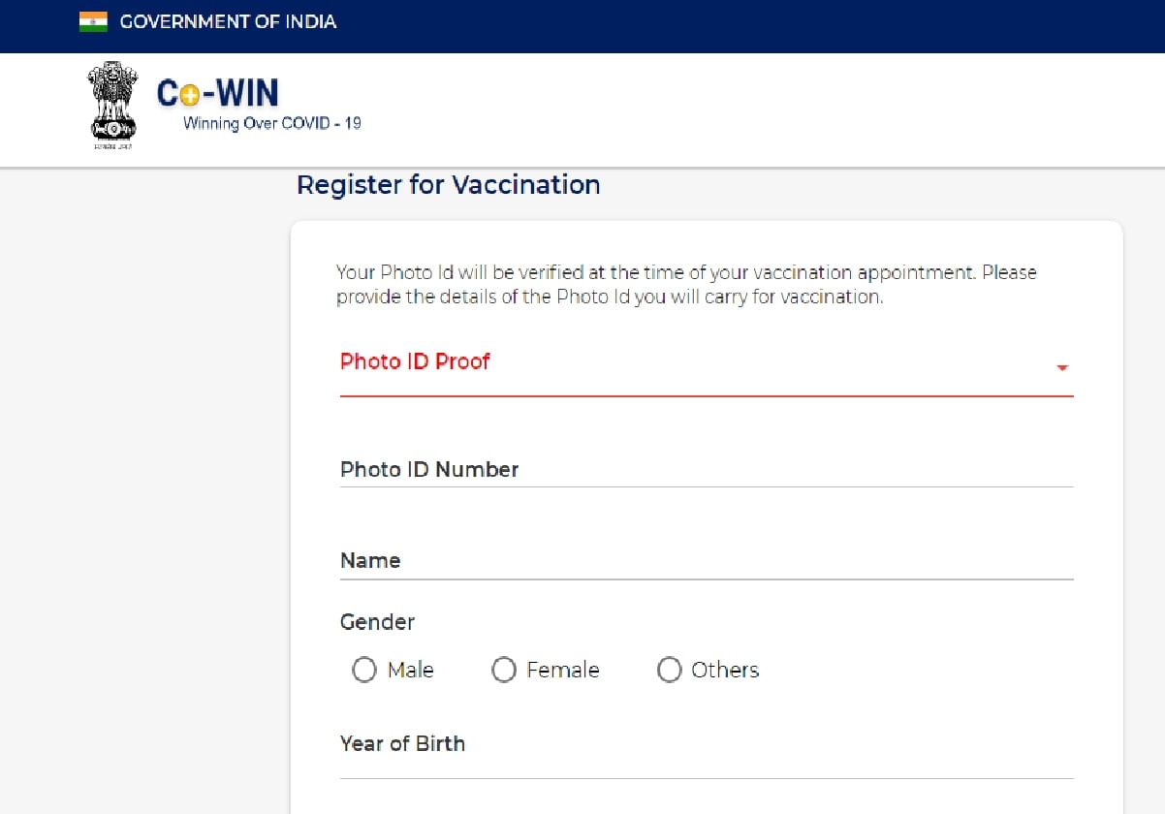Click the dropdown arrow beside Photo ID Proof
The image size is (1165, 814).
click(1062, 367)
